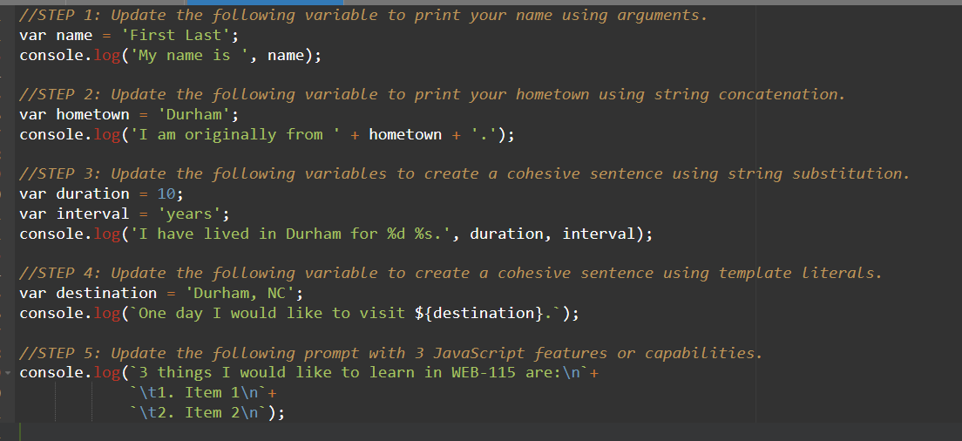Click the duration argument inside console.log call
This screenshot has height=441, width=962.
click(x=506, y=234)
